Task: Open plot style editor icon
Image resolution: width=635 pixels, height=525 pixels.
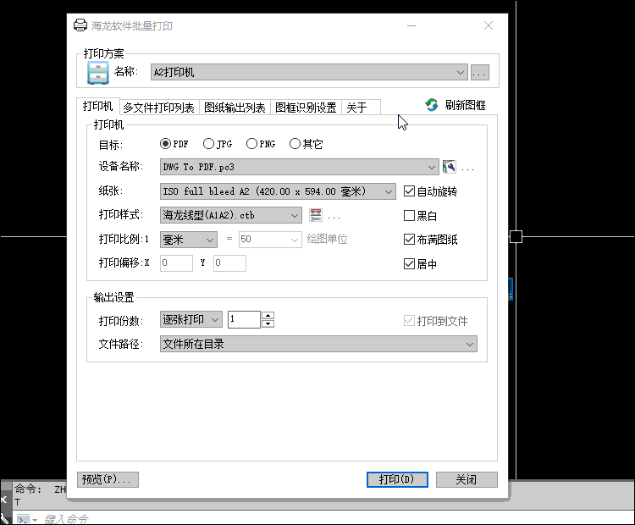Action: point(316,215)
